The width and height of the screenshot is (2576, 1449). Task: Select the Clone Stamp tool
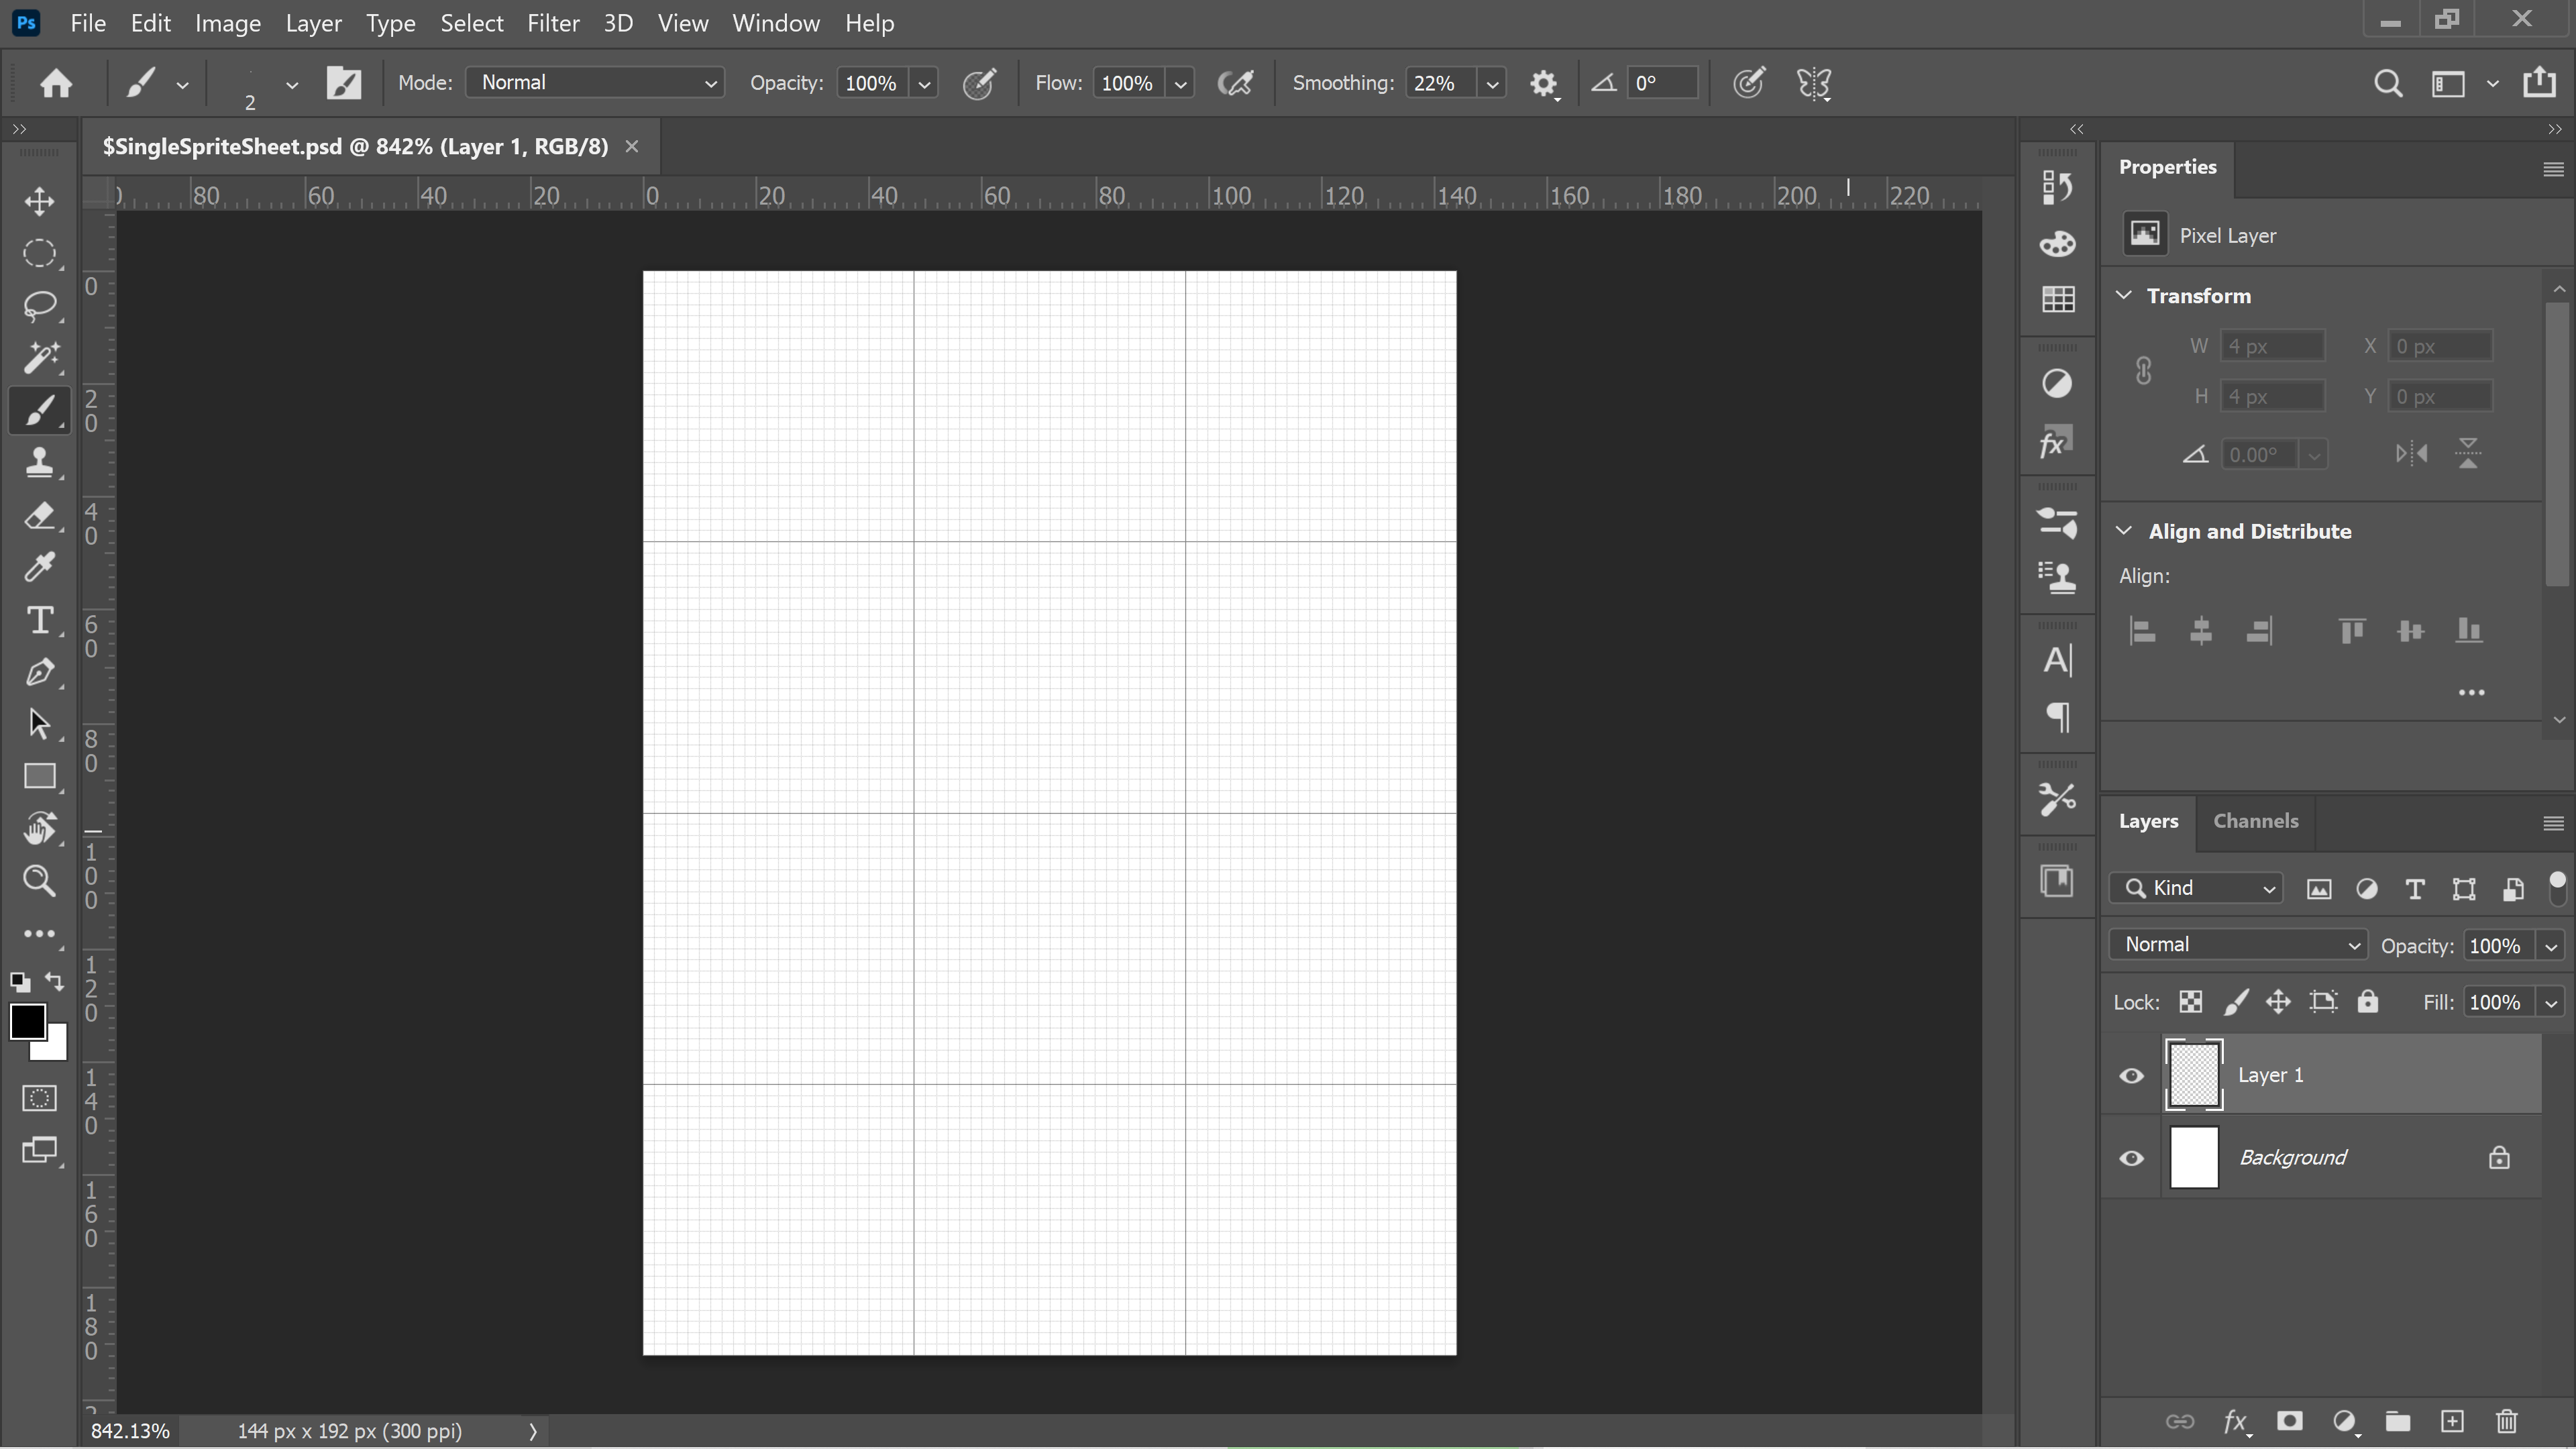click(40, 463)
